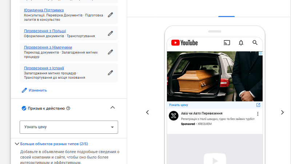Click the XREQUIEM advertiser logo avatar

tap(174, 116)
